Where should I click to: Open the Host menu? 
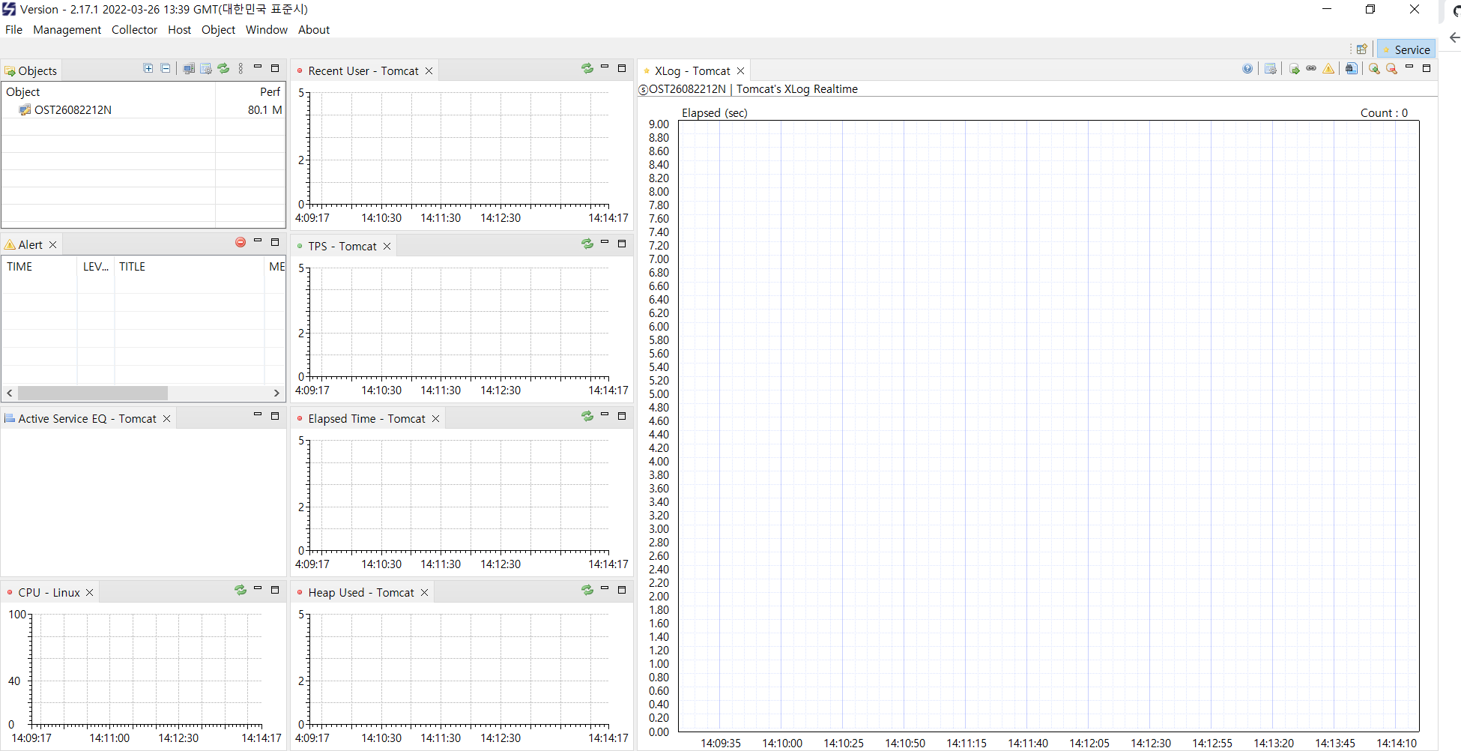180,30
